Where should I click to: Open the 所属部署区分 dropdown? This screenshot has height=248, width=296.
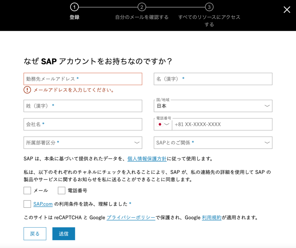83,143
